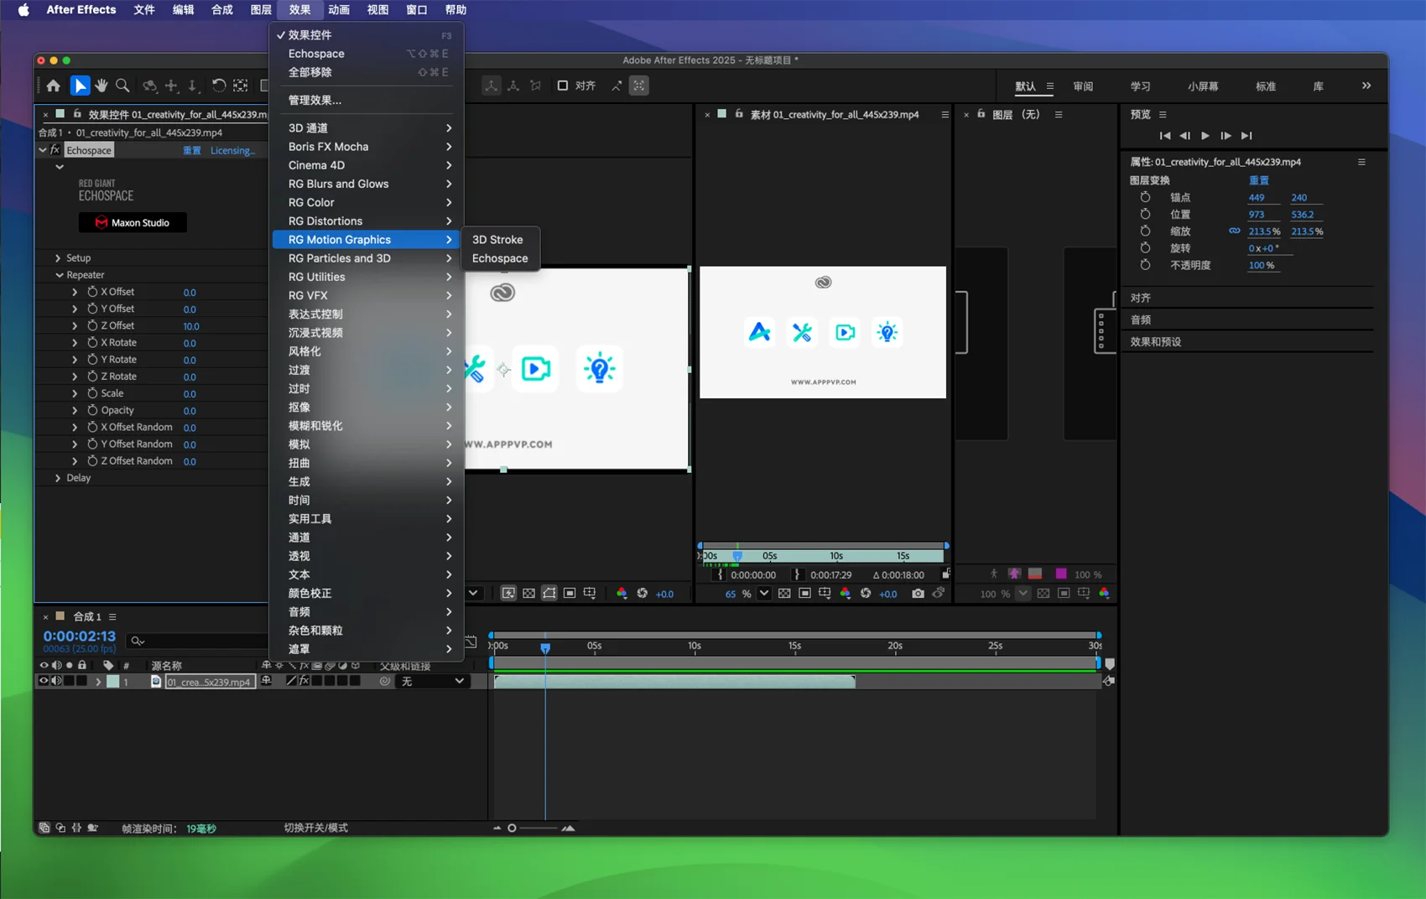The width and height of the screenshot is (1426, 899).
Task: Click the timeline zoom slider
Action: 532,828
